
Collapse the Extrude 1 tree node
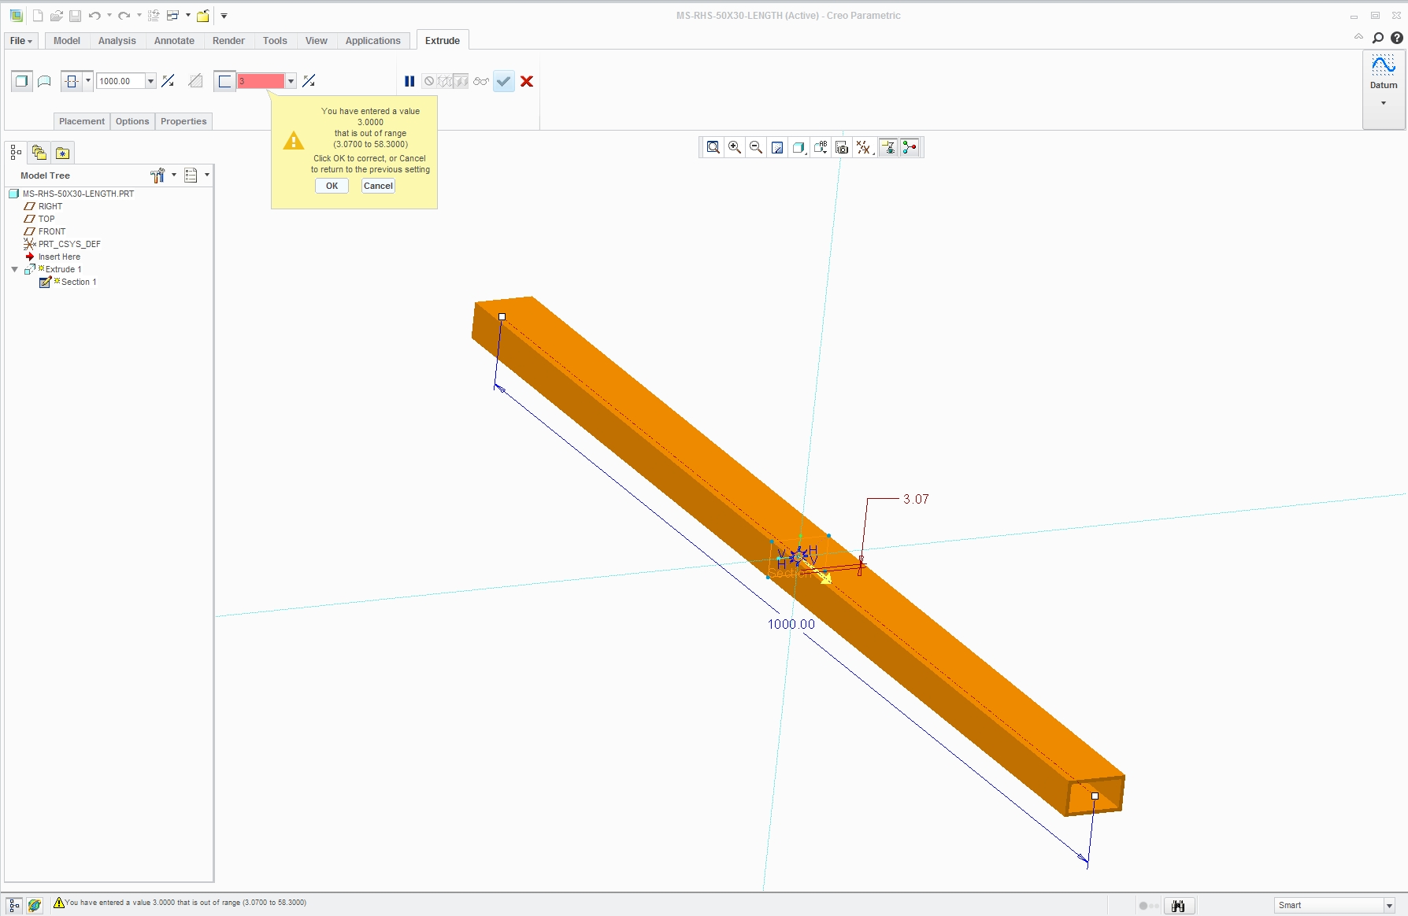(x=14, y=269)
